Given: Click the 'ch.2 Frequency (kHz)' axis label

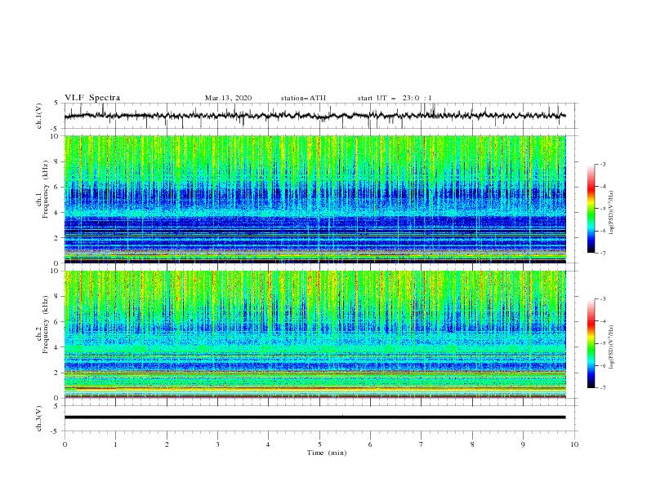Looking at the screenshot, I should click(42, 325).
